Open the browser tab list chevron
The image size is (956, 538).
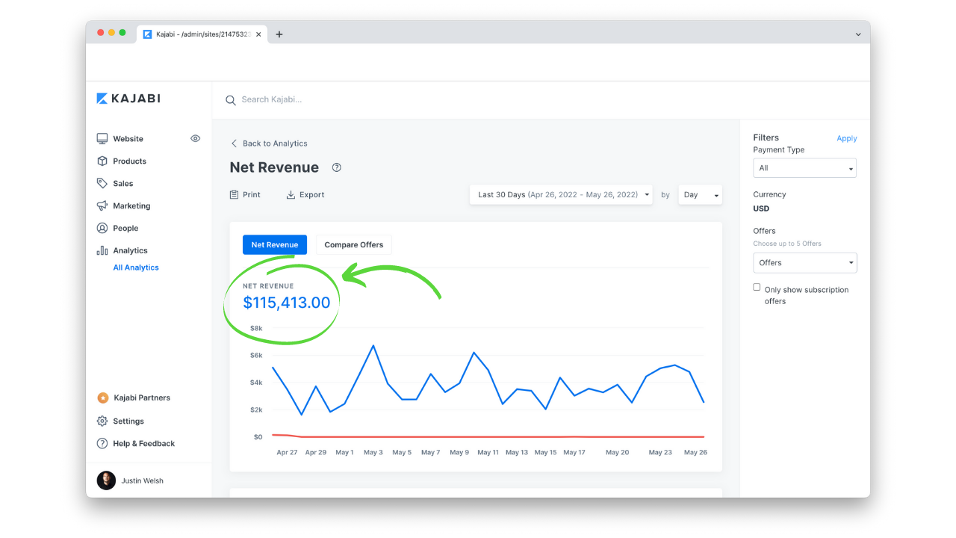click(858, 34)
